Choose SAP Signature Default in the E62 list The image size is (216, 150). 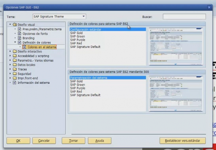click(x=85, y=47)
